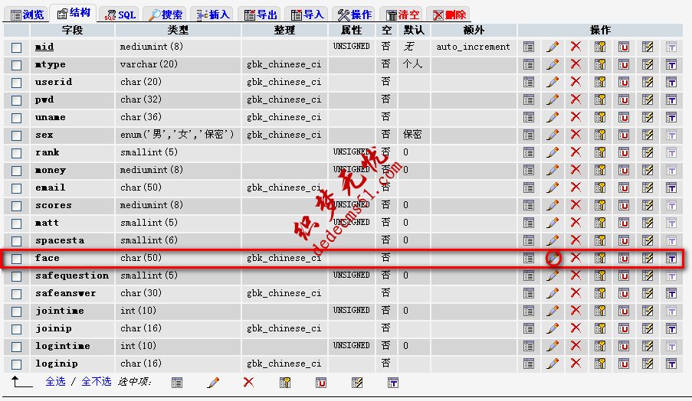The width and height of the screenshot is (692, 401).
Task: Drop selected fields X in bottom bar
Action: coord(248,382)
